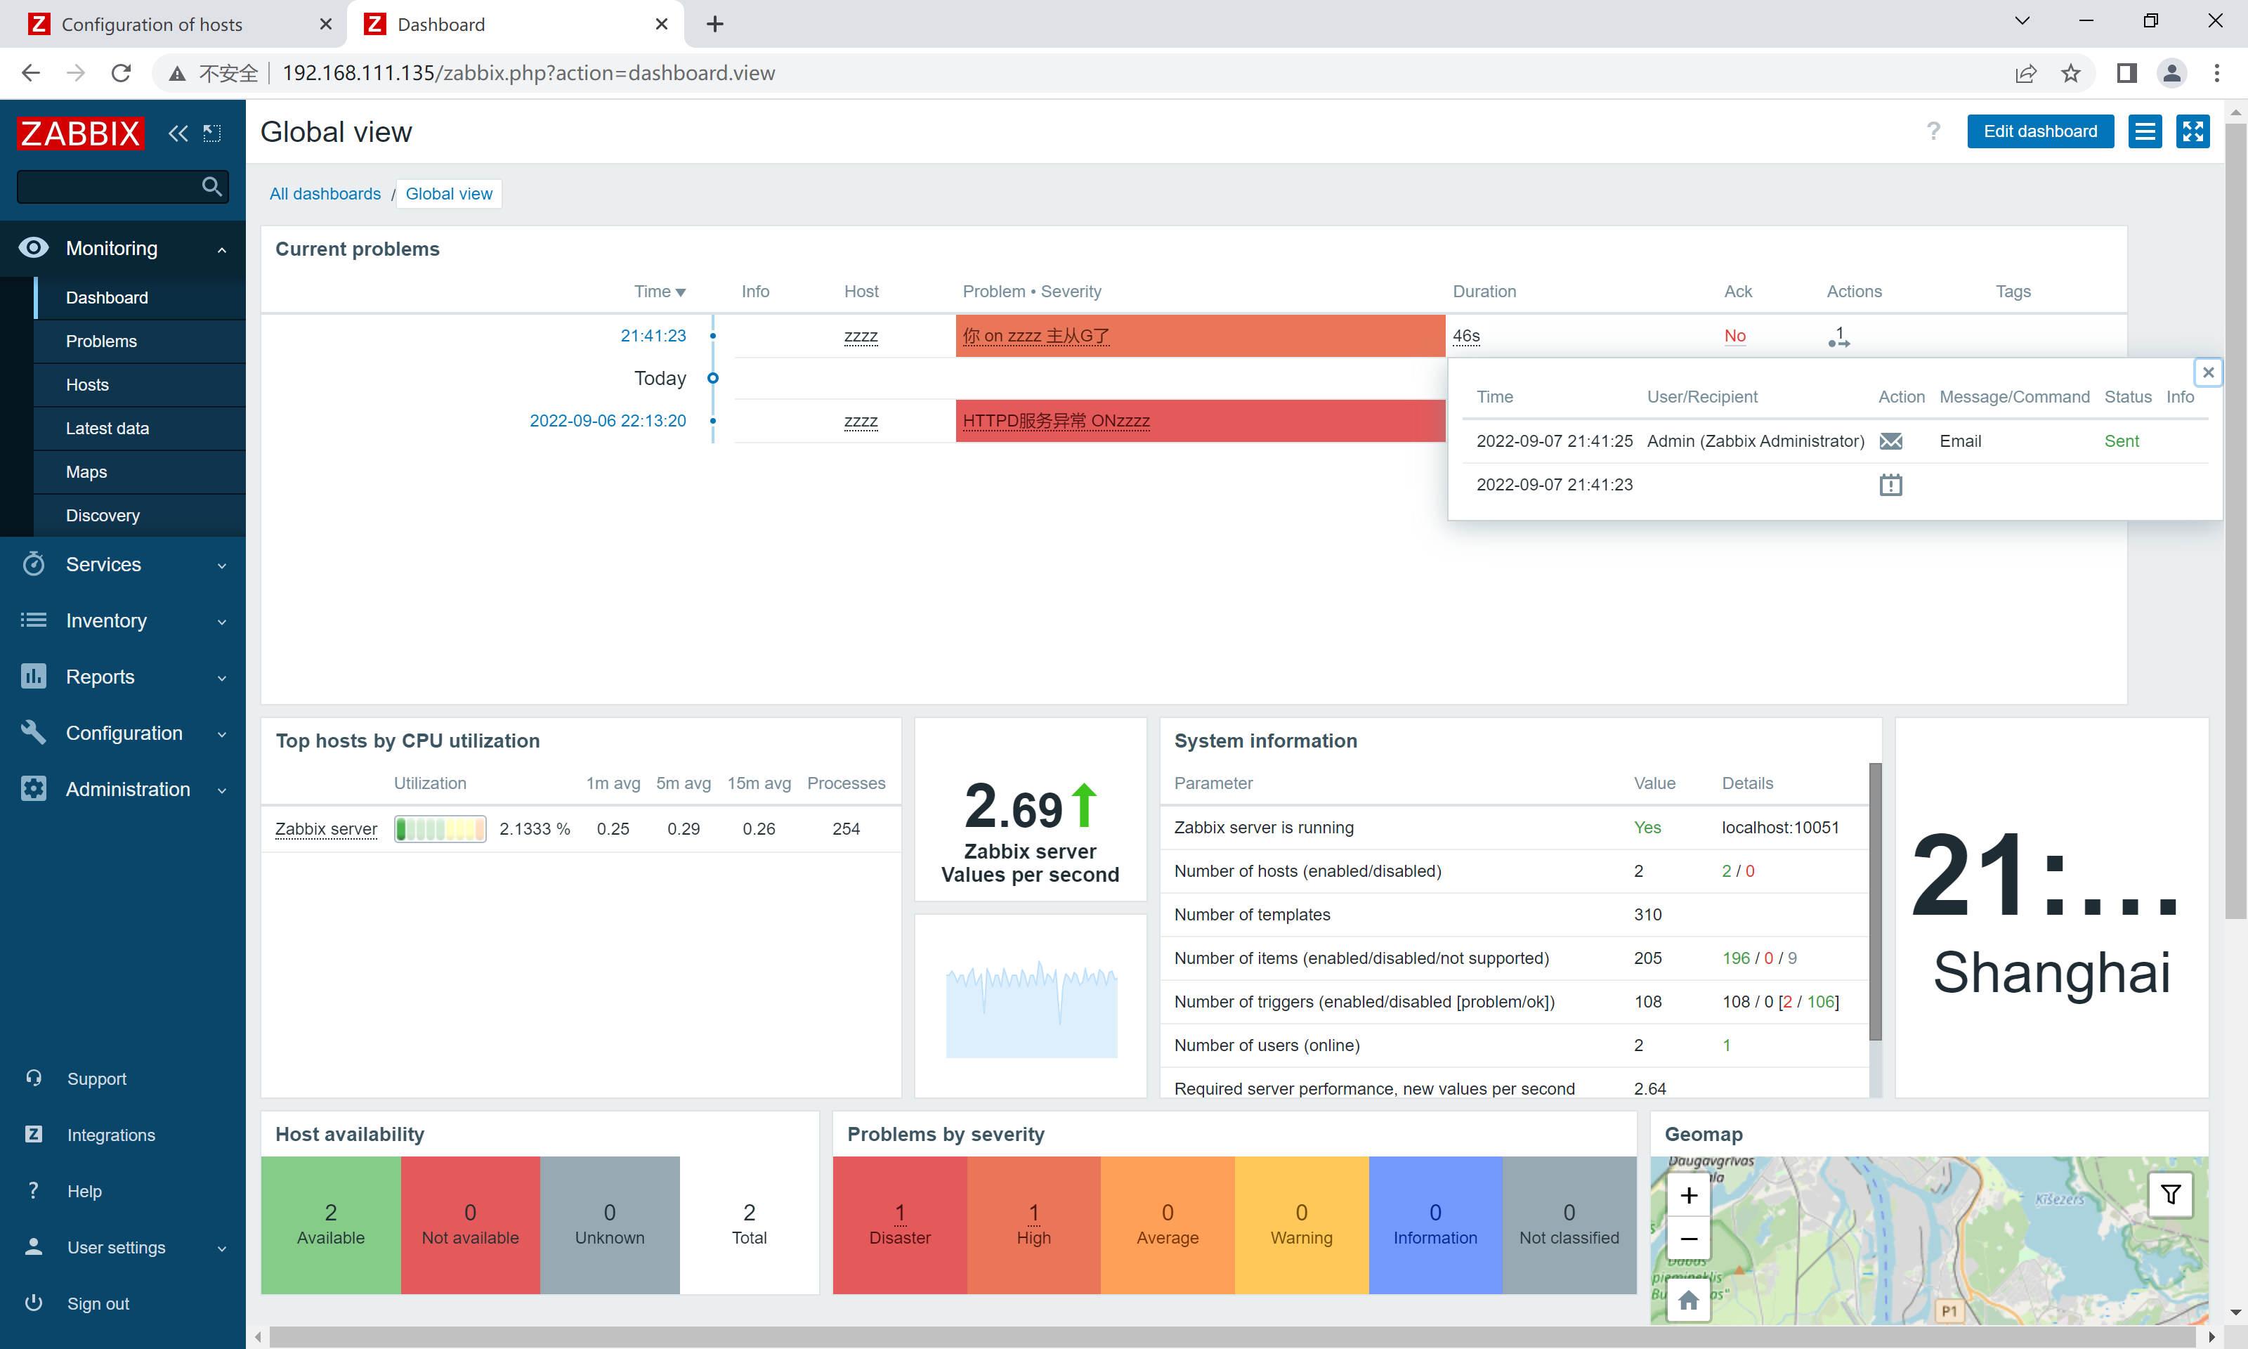2248x1349 pixels.
Task: Click the values per second graph
Action: (1031, 1010)
